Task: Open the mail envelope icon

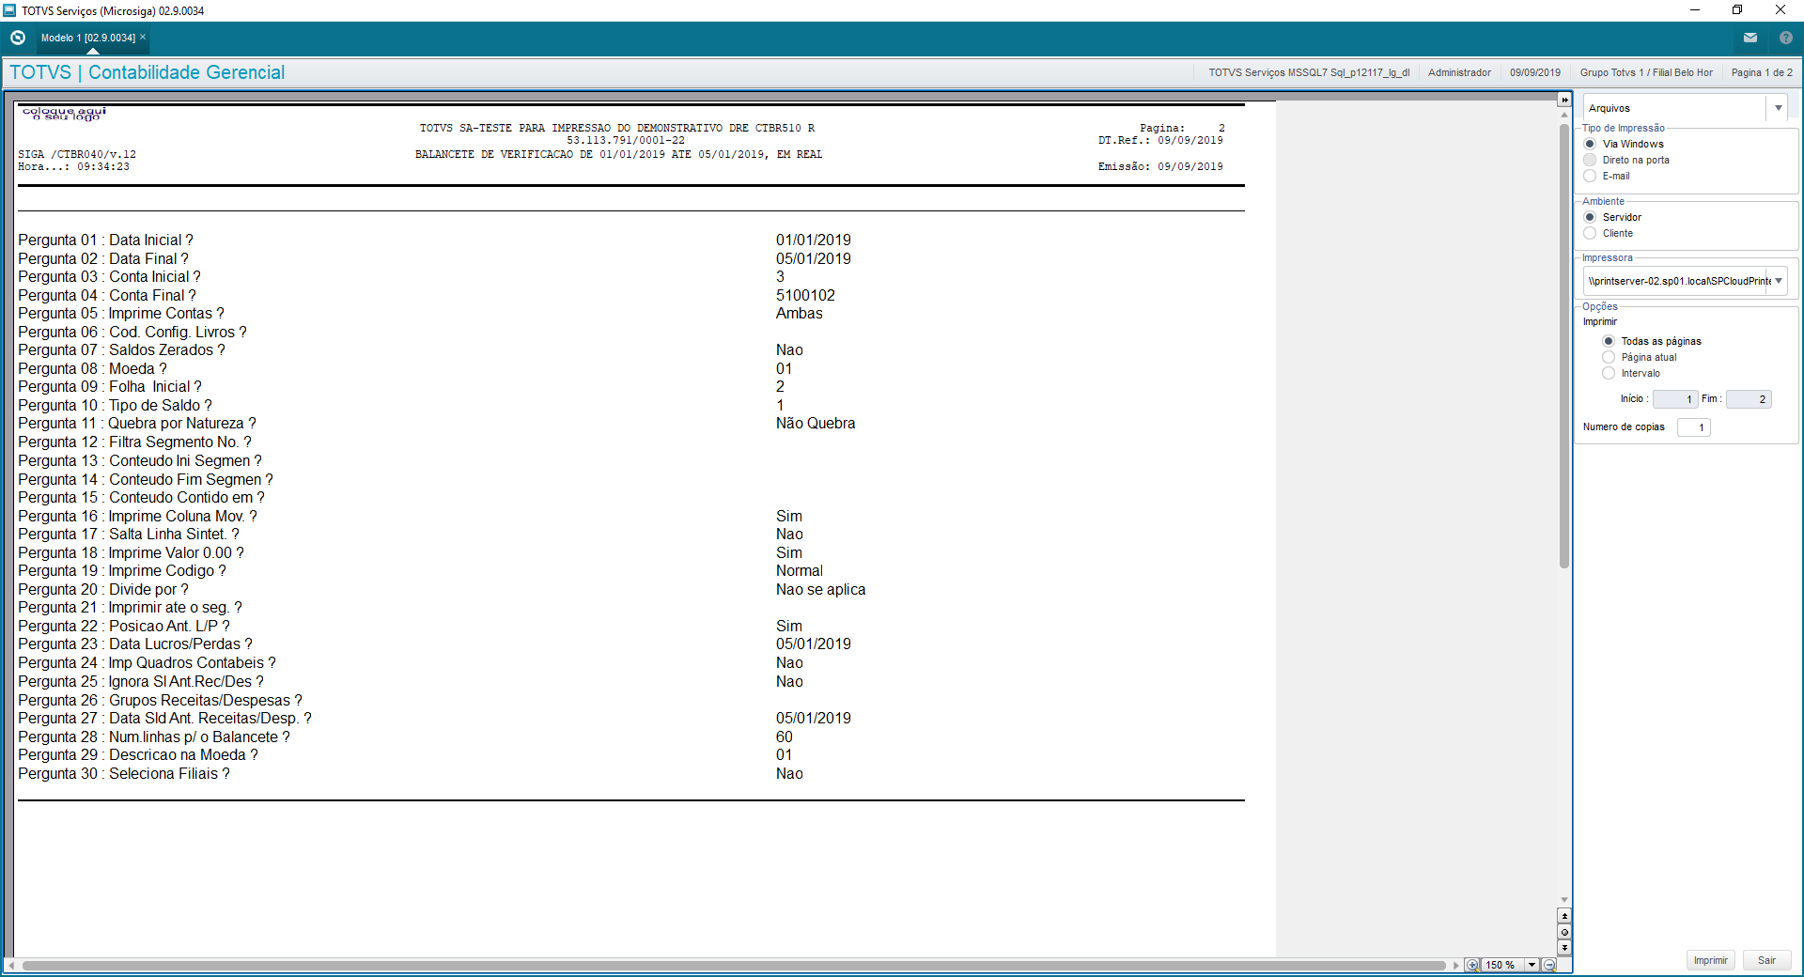Action: [1750, 38]
